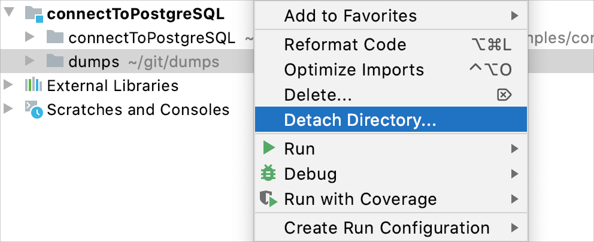The image size is (594, 242).
Task: Select Reformat Code menu entry
Action: tap(346, 45)
